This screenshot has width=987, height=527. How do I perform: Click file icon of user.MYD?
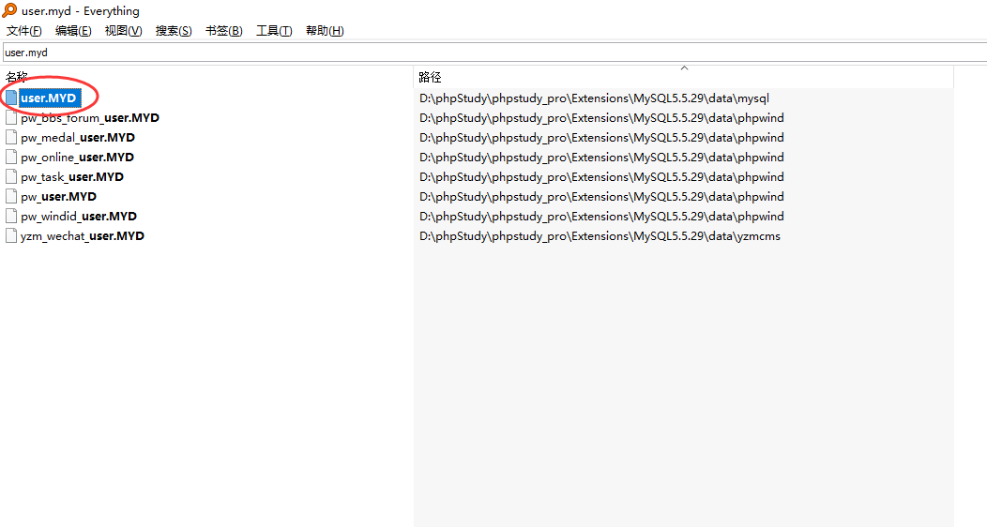tap(11, 98)
